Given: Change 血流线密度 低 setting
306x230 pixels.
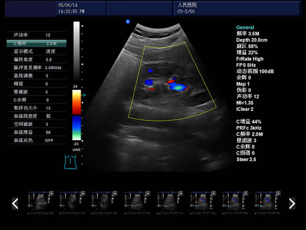Looking at the screenshot, I should (x=37, y=116).
